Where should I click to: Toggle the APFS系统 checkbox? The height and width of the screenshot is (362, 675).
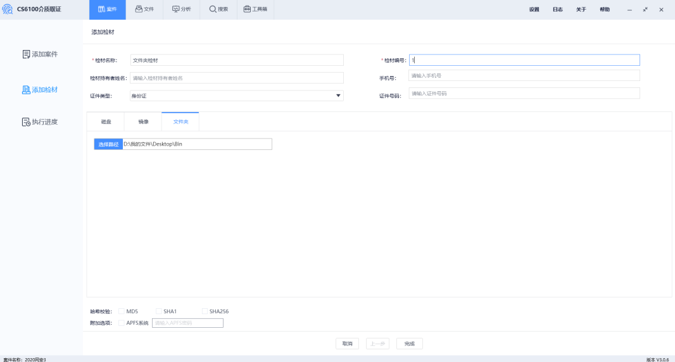pos(122,323)
